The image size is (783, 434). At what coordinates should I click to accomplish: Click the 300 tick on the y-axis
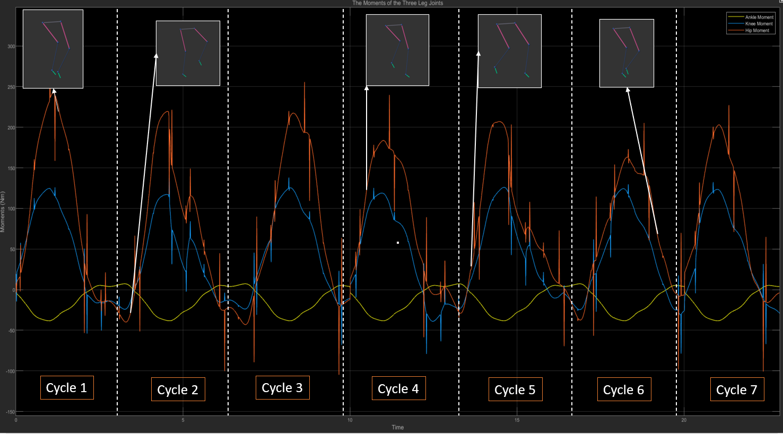[11, 47]
